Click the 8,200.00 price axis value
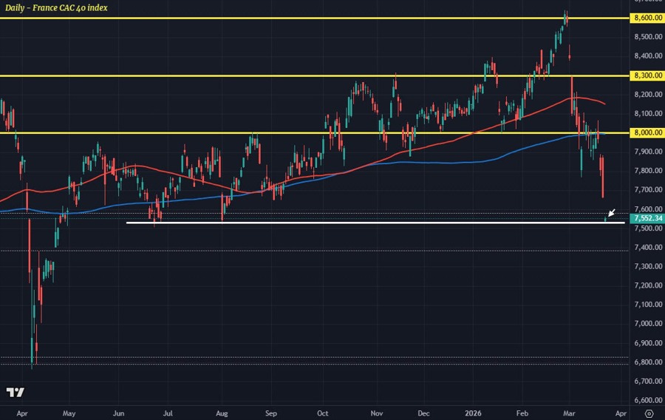Viewport: 665px width, 420px height. click(x=648, y=94)
